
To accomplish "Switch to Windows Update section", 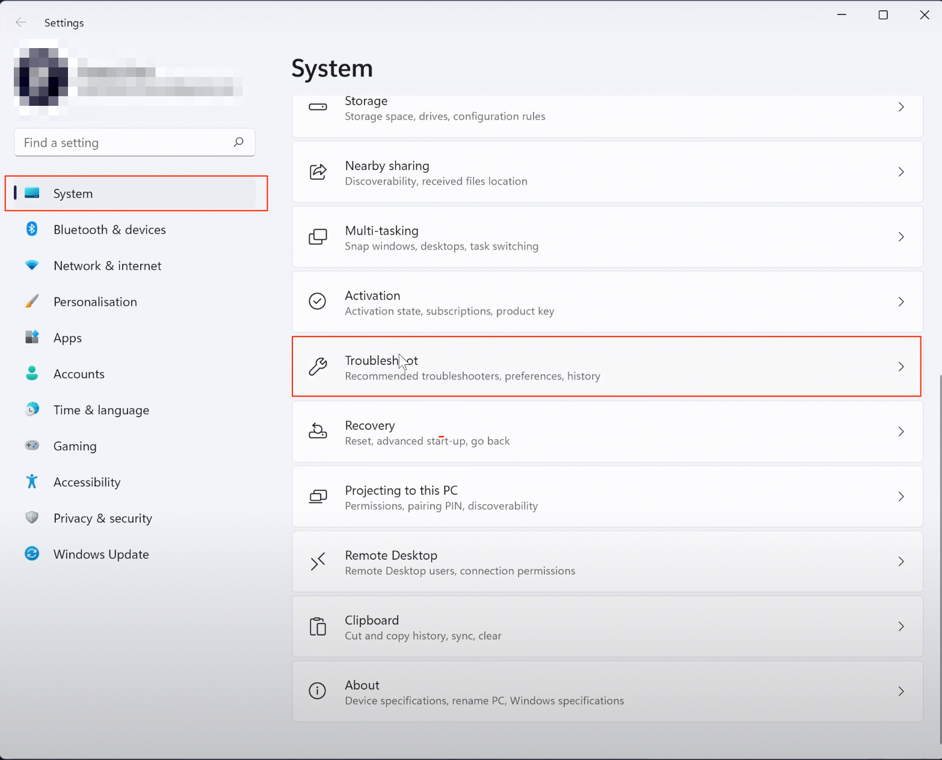I will (101, 554).
